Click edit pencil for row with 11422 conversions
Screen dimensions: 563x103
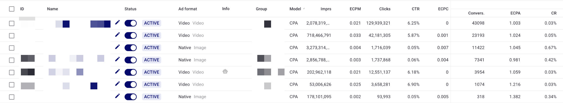117,47
